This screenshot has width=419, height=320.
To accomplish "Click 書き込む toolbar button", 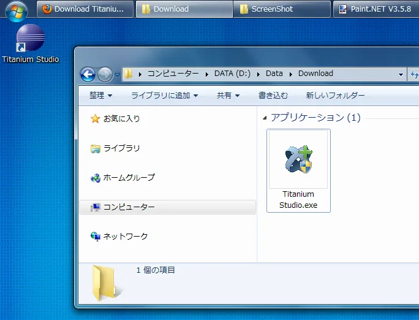I will (273, 95).
